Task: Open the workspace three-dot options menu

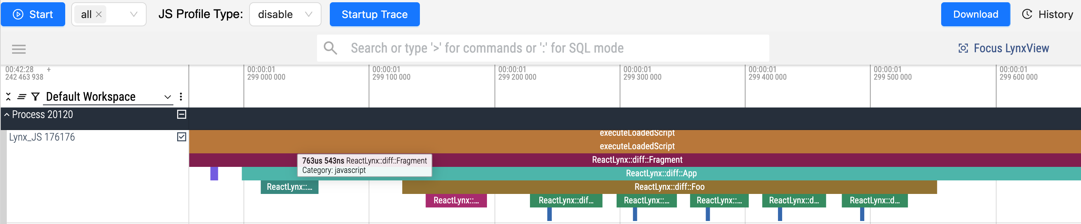Action: (181, 97)
